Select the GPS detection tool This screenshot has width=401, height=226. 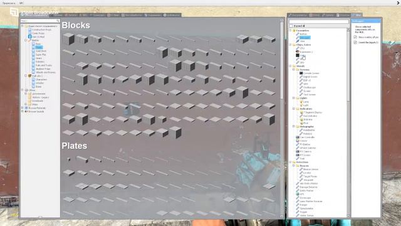pos(302,194)
